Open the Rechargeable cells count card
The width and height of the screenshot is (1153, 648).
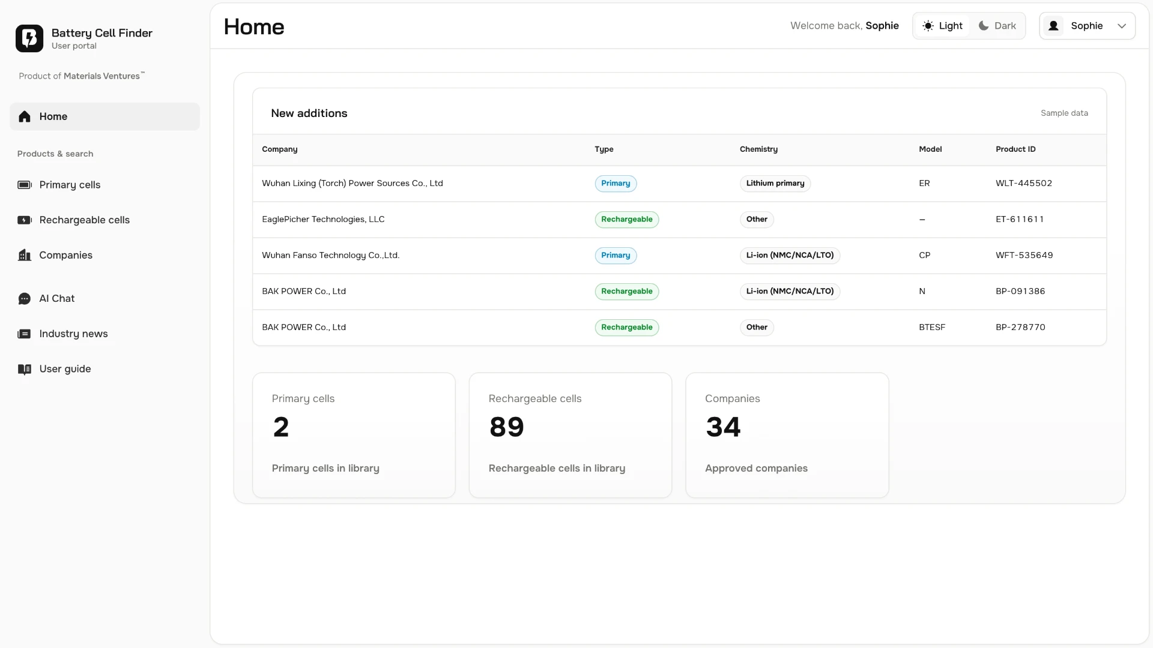click(x=570, y=435)
